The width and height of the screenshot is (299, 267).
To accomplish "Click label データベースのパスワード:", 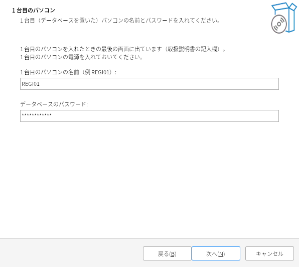I will (54, 104).
